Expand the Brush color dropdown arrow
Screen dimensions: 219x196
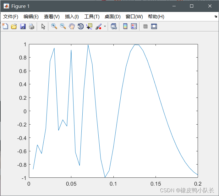pos(105,26)
